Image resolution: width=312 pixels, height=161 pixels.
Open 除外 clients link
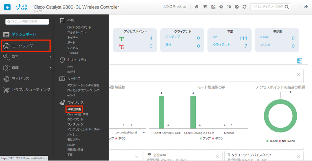tap(168, 45)
